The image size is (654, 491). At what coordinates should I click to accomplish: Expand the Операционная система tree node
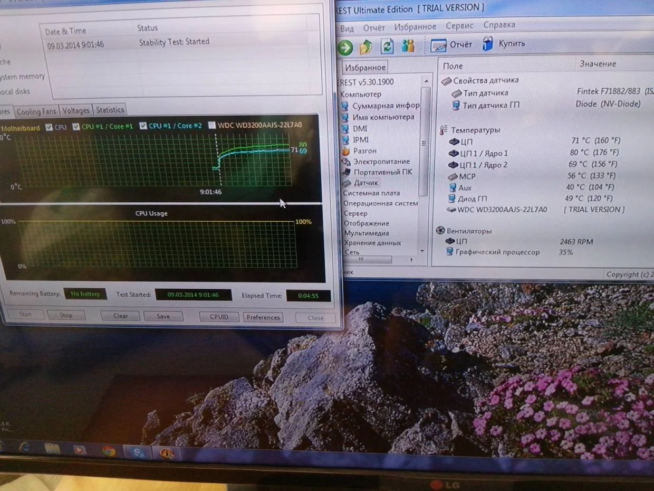380,203
